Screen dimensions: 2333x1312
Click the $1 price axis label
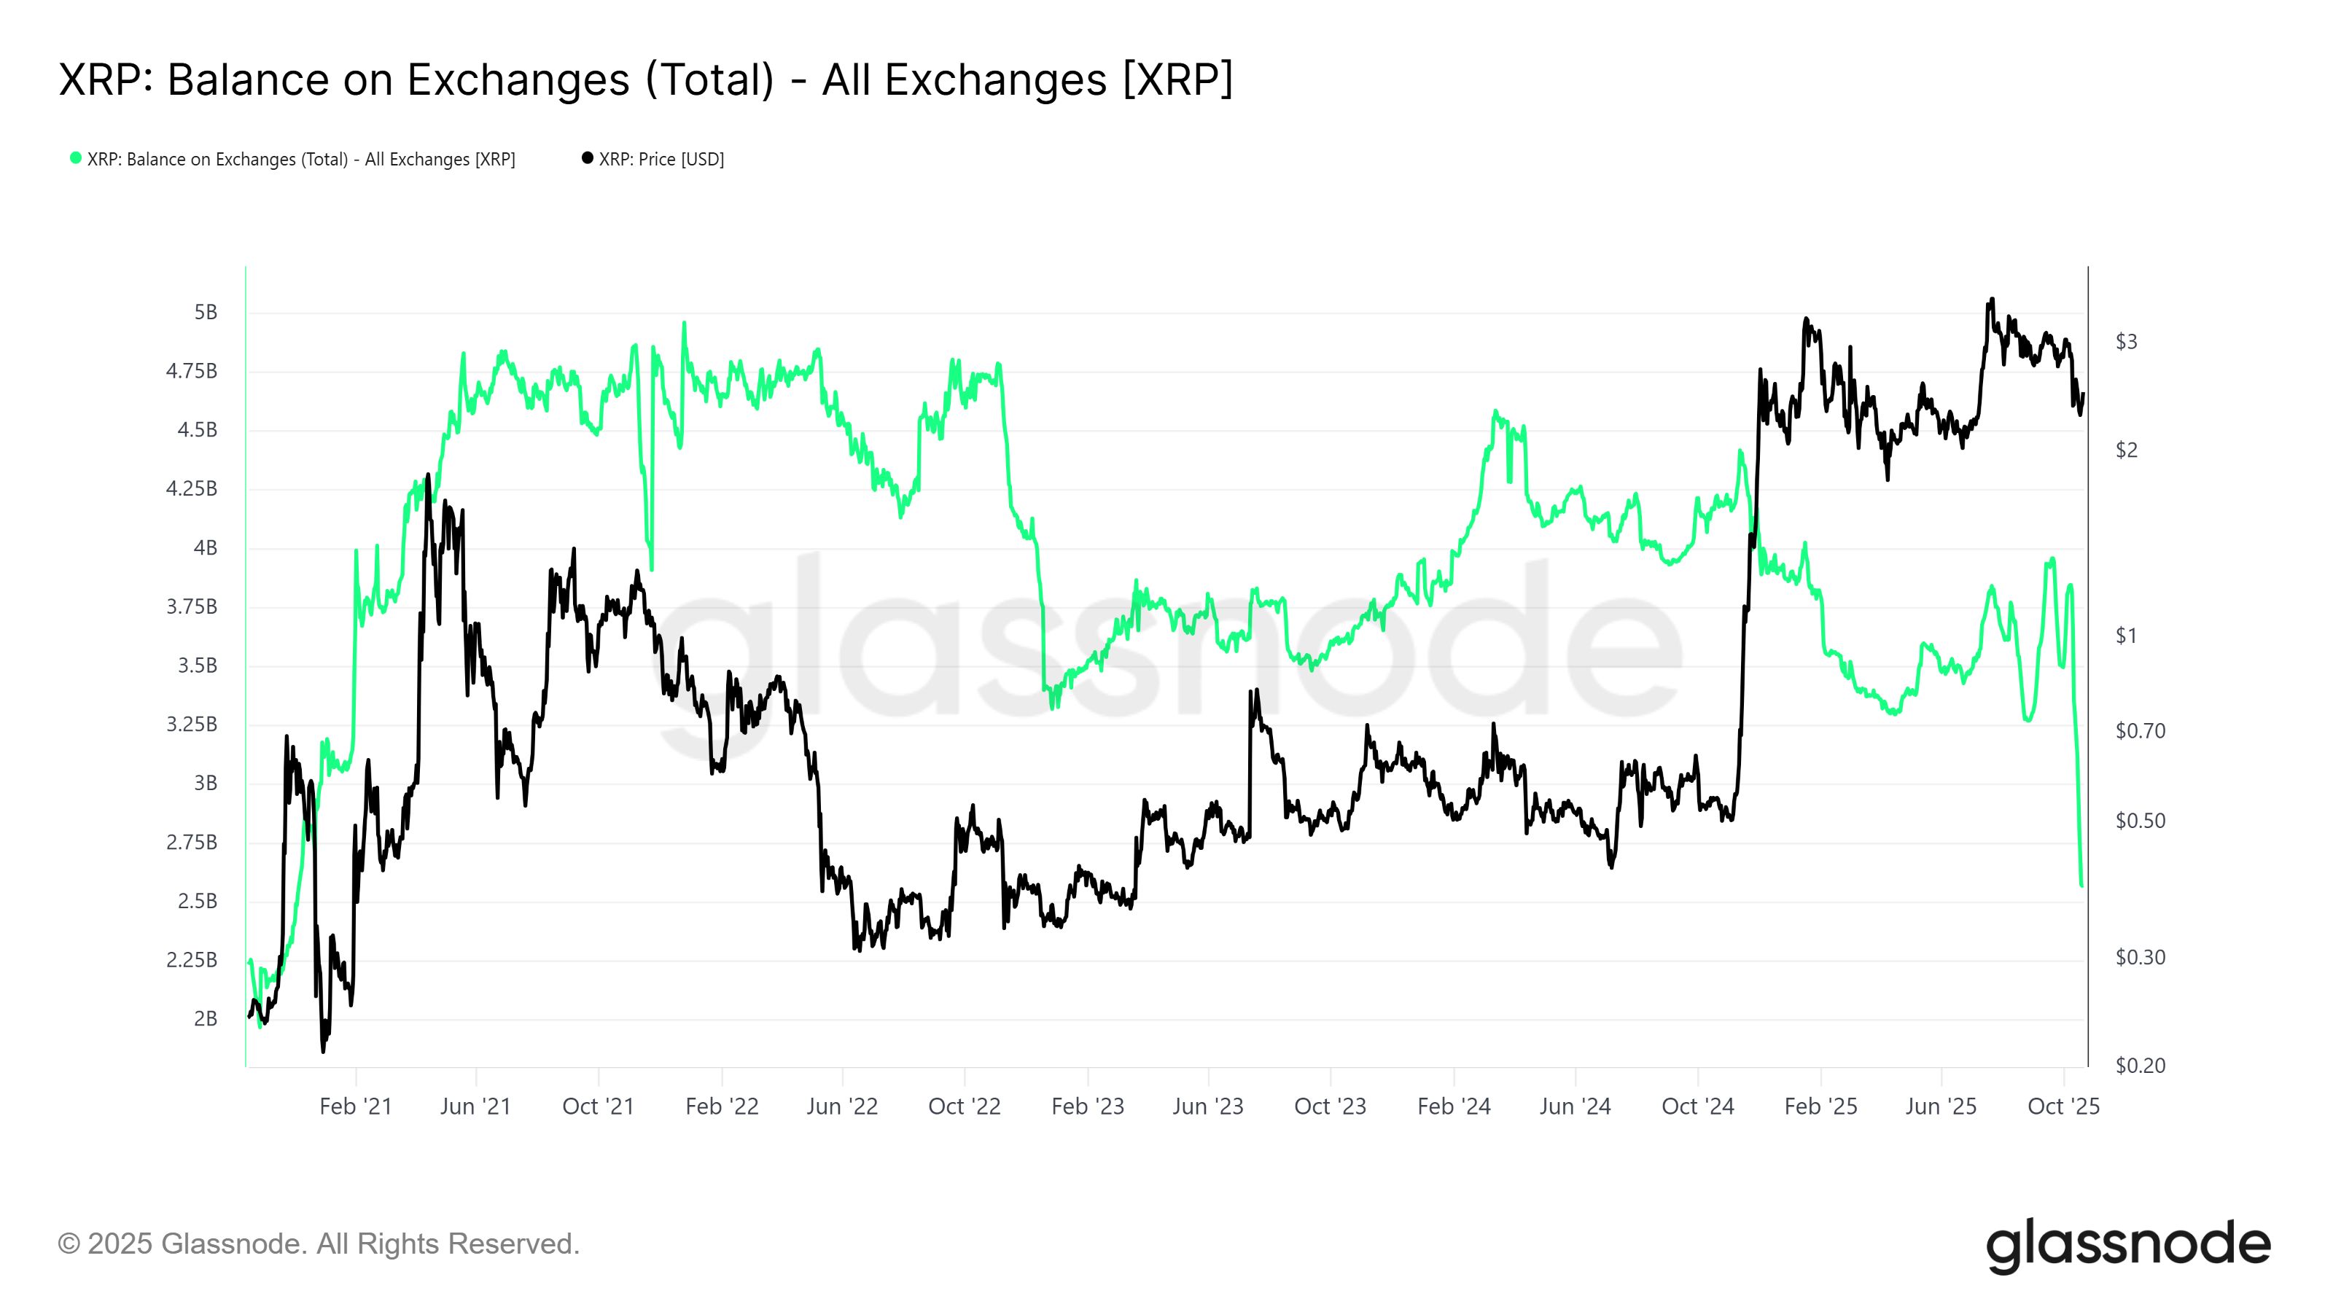point(2126,636)
